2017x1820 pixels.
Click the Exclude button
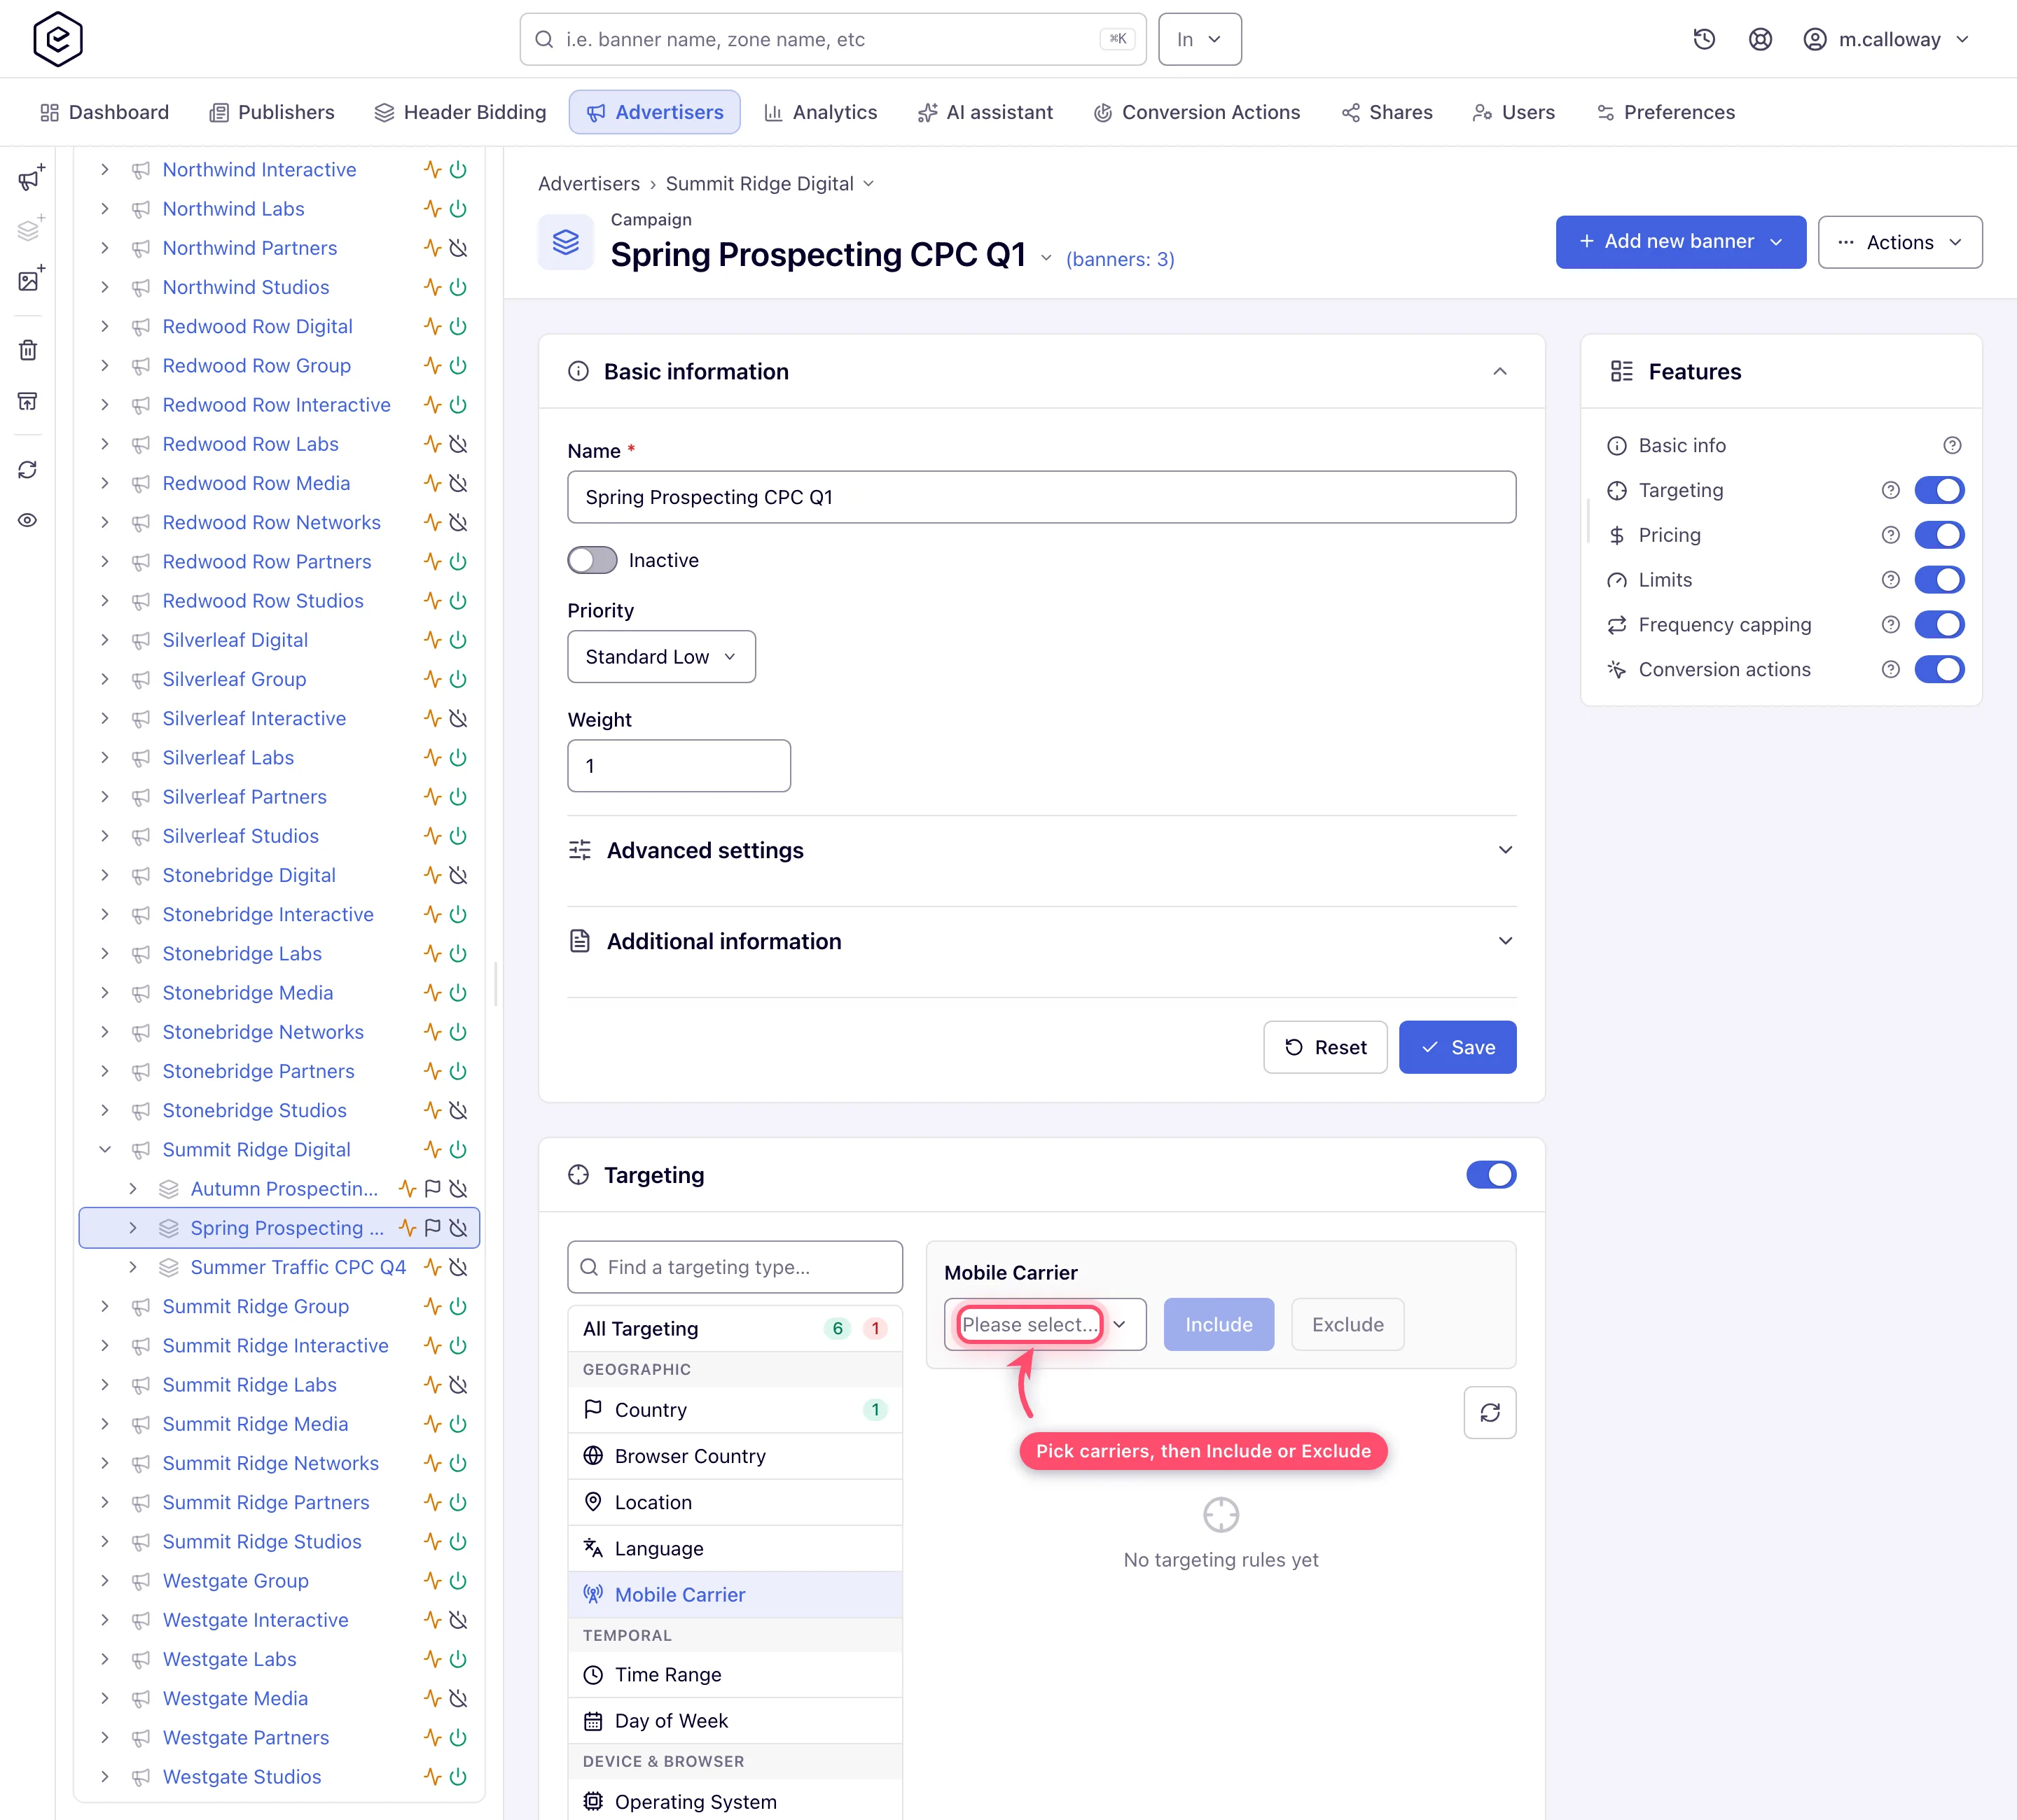pyautogui.click(x=1347, y=1324)
